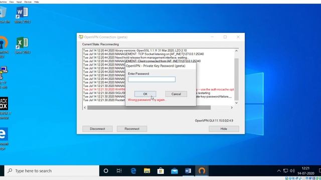Viewport: 321px width, 180px height.
Task: Click the Reconnect button
Action: pyautogui.click(x=132, y=129)
